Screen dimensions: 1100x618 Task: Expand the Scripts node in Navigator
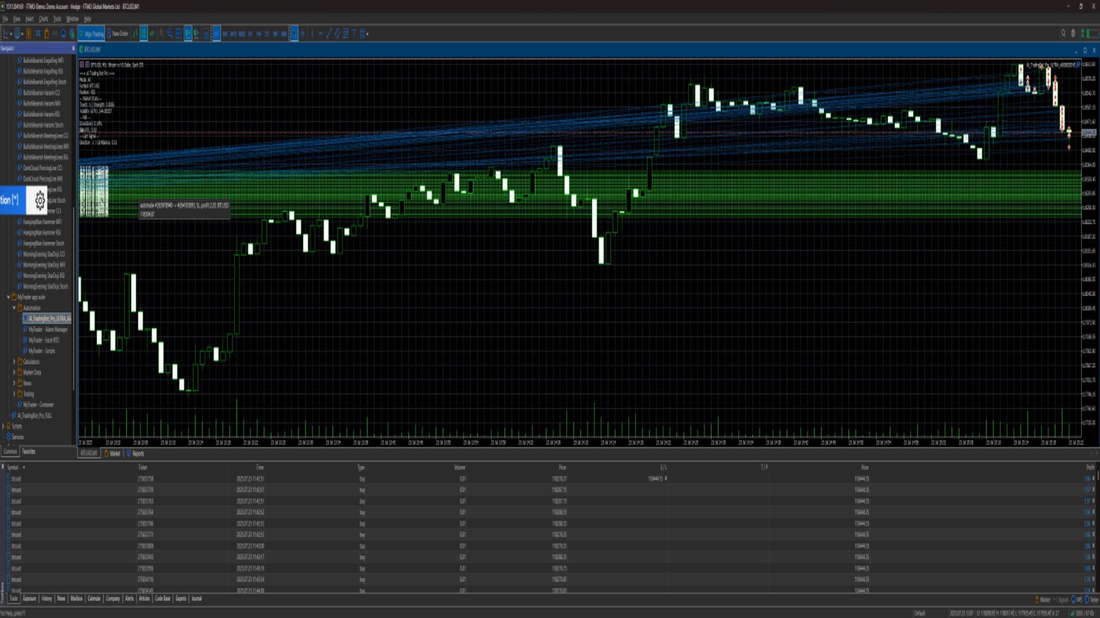[3, 426]
